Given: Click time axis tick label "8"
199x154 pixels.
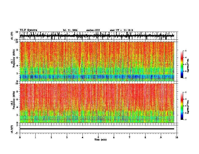Looking at the screenshot, I should coord(145,137).
